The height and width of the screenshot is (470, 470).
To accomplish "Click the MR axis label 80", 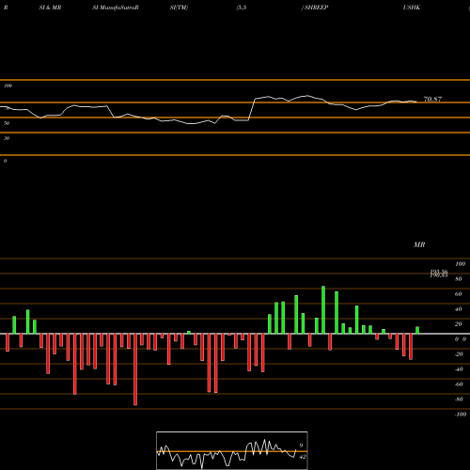I will [x=459, y=279].
